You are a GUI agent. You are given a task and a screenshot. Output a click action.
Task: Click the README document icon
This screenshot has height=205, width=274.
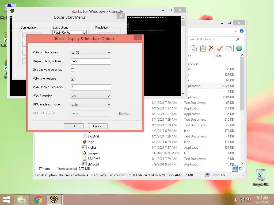click(x=85, y=159)
